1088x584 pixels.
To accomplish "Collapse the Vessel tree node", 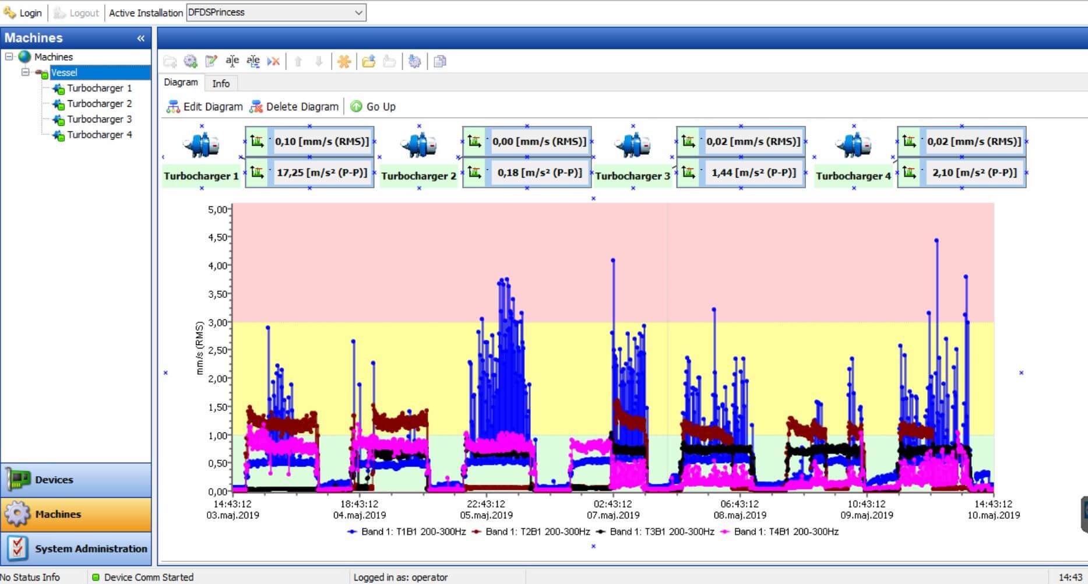I will click(x=26, y=72).
